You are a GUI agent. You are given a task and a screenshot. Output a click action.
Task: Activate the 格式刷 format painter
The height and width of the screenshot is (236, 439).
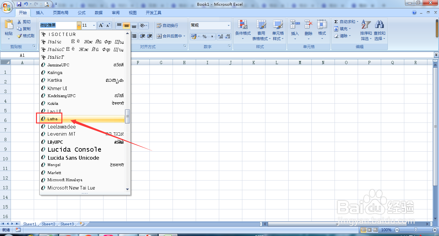[26, 36]
